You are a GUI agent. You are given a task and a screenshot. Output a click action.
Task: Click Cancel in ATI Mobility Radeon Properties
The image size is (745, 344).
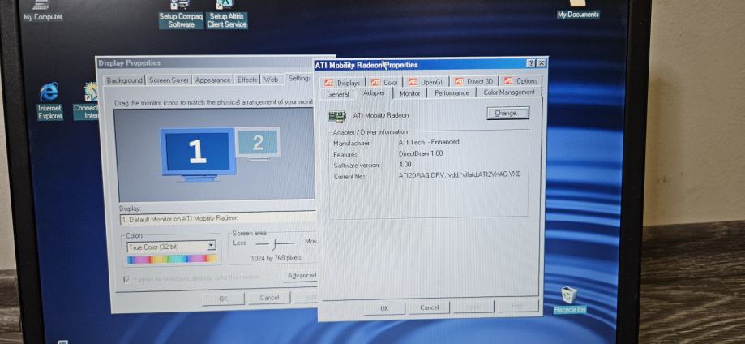429,307
